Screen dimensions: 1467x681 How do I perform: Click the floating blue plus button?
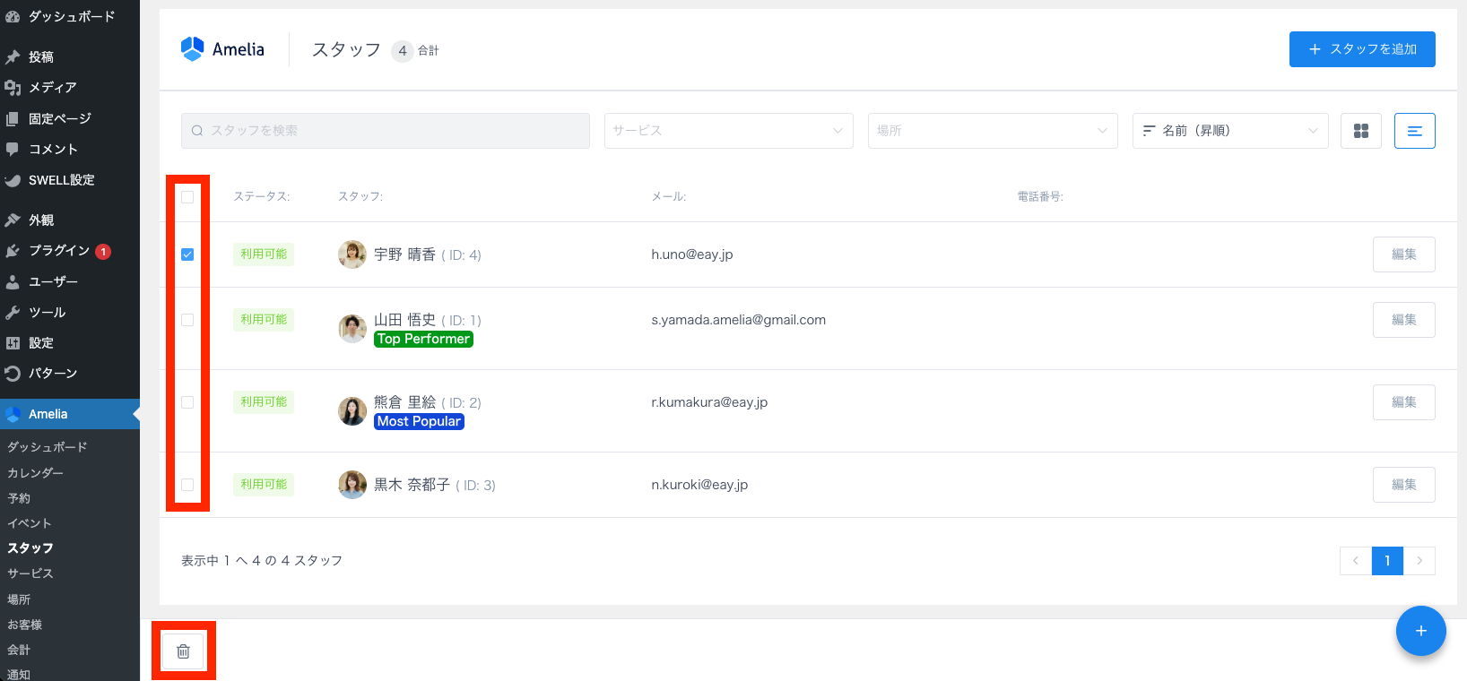(x=1420, y=631)
